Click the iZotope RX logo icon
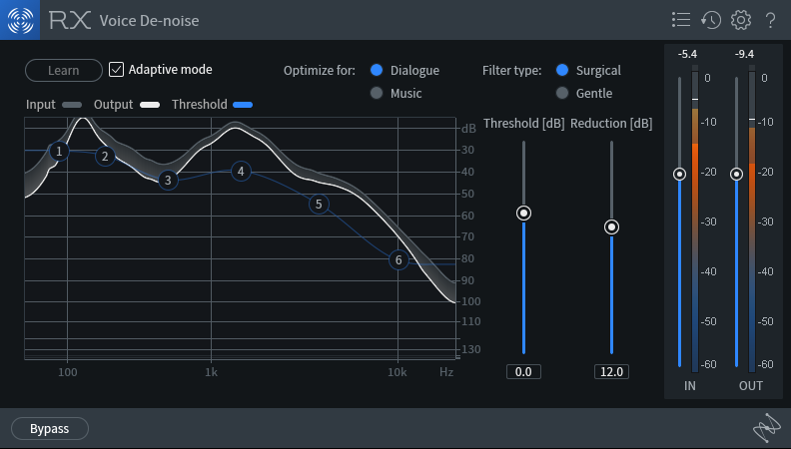Viewport: 791px width, 449px height. point(20,20)
